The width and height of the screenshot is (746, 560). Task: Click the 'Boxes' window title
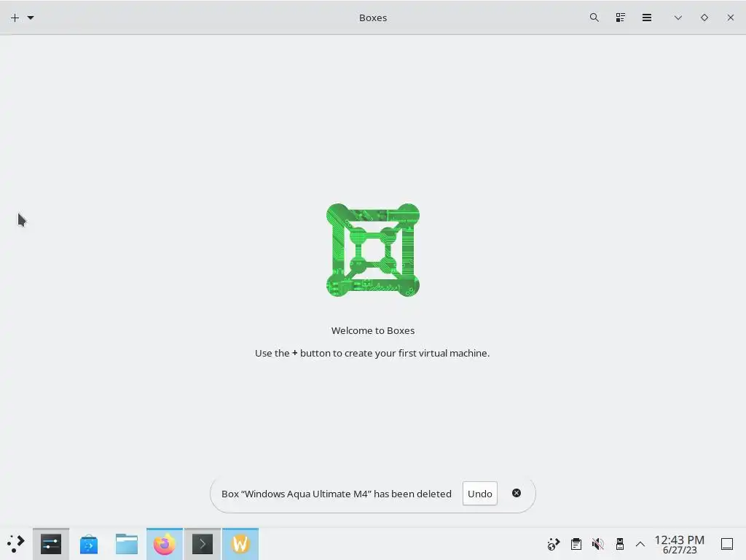373,17
